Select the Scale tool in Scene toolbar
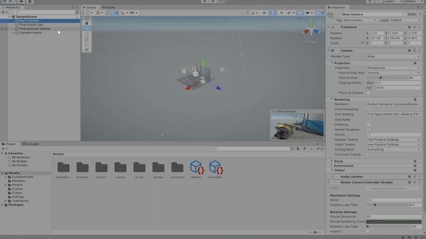This screenshot has width=426, height=239. pos(87,39)
